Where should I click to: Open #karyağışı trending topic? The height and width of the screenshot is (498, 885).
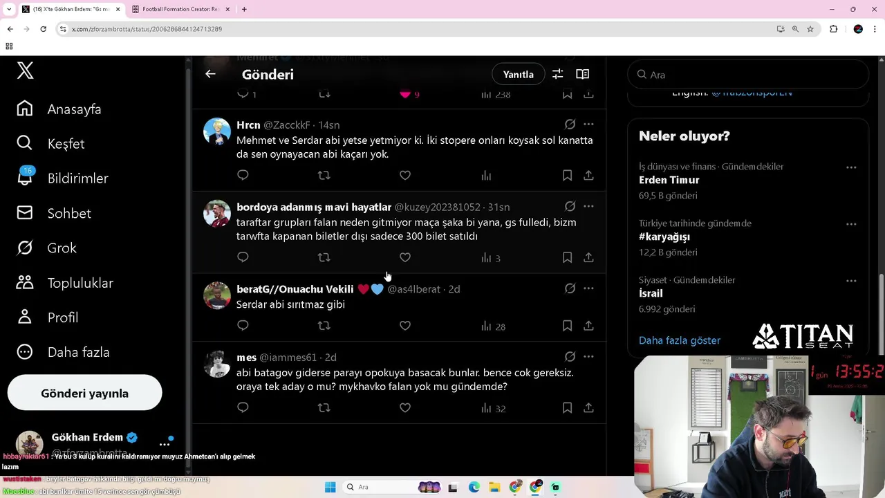(x=664, y=237)
